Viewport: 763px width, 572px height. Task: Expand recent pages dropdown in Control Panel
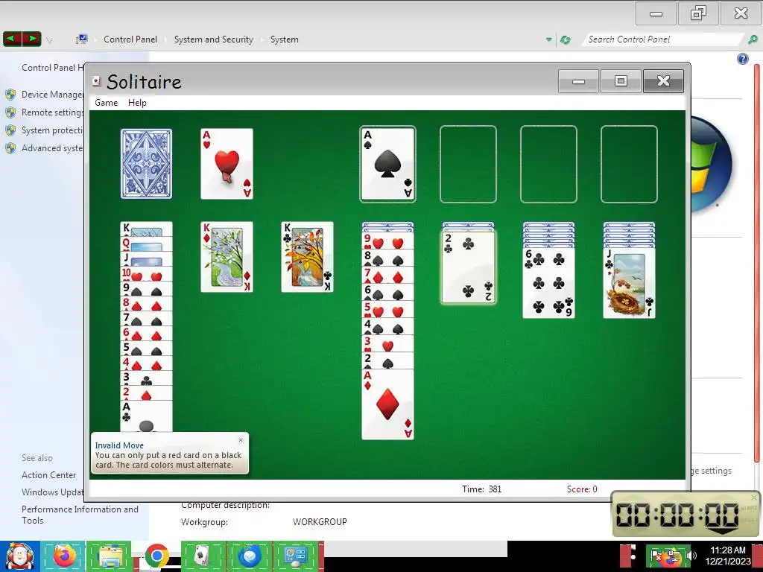pyautogui.click(x=49, y=40)
